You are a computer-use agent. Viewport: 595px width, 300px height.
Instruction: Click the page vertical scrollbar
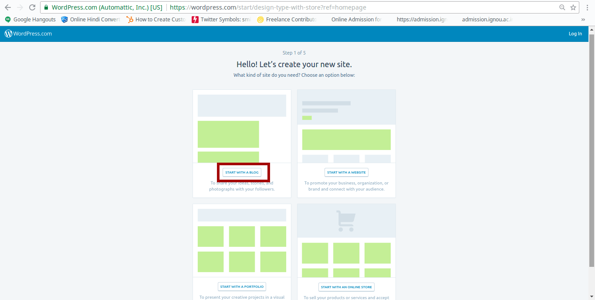[592, 148]
